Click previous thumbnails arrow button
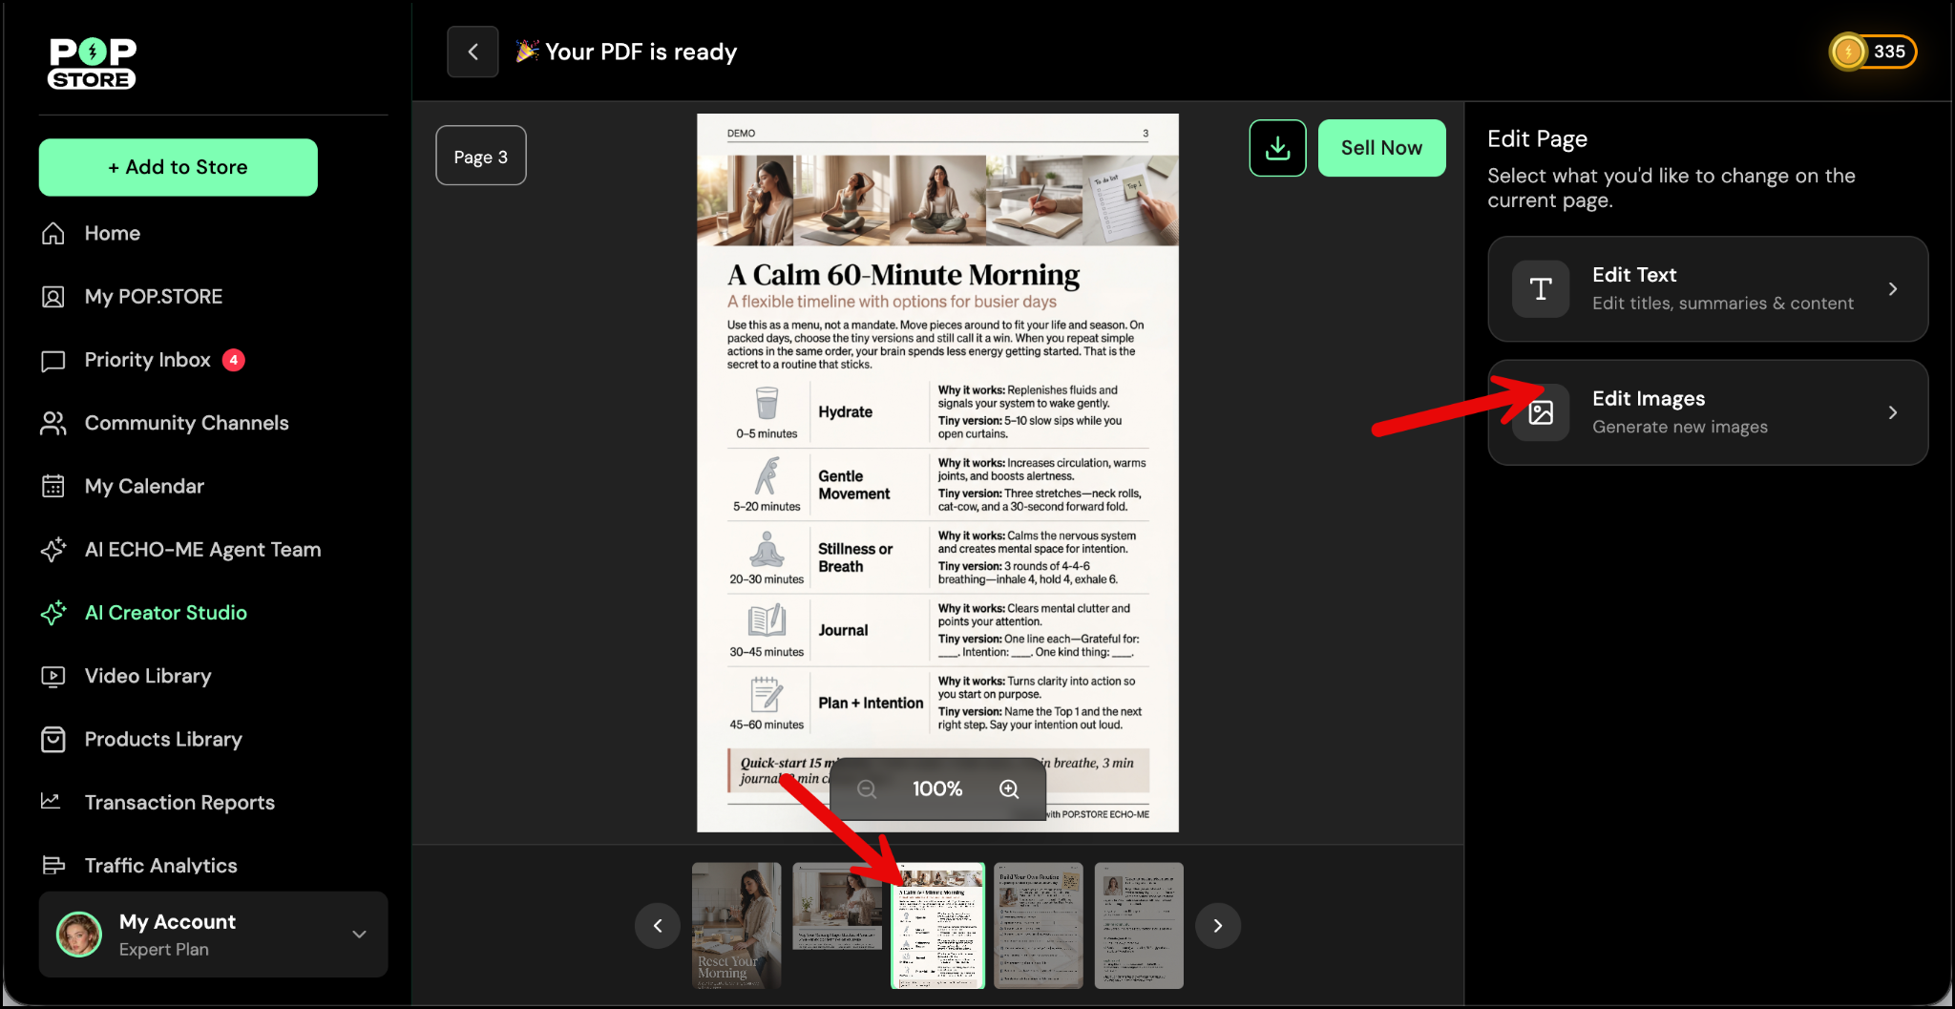Image resolution: width=1955 pixels, height=1009 pixels. coord(658,925)
